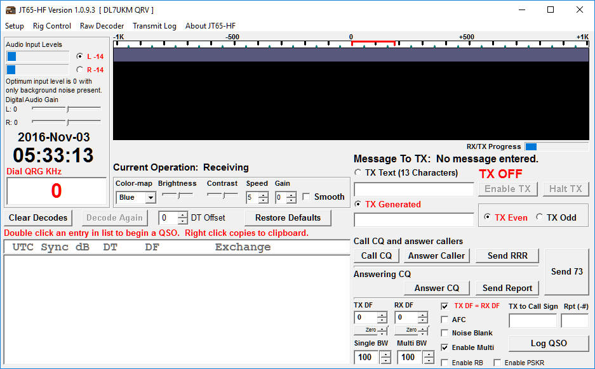
Task: Click the Send RRR button
Action: (x=507, y=256)
